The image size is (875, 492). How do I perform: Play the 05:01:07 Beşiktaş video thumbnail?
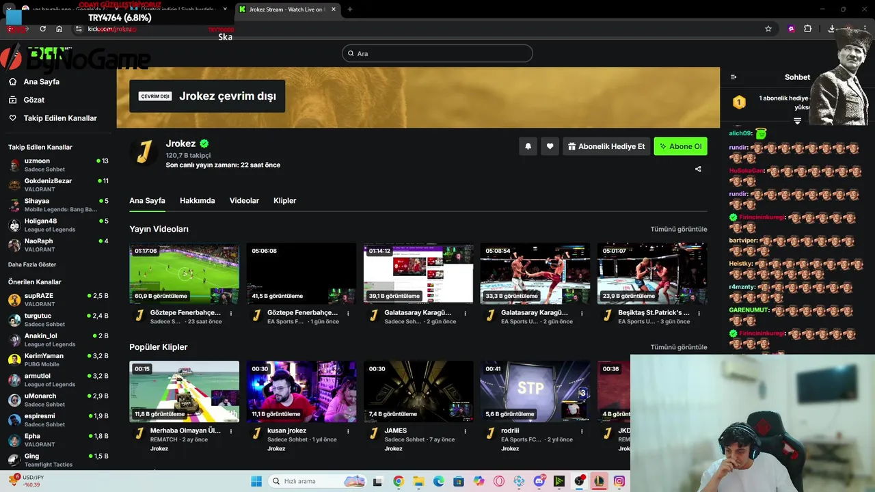pos(652,273)
